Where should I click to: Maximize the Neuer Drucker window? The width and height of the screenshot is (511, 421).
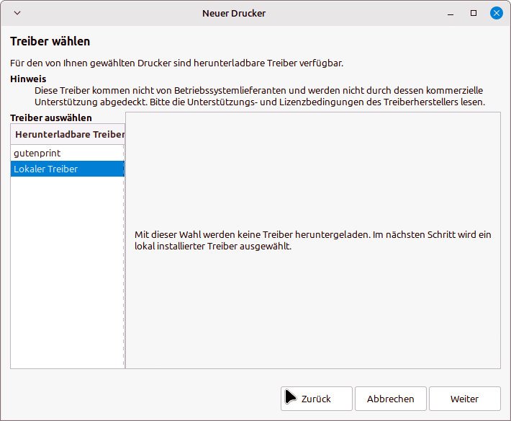(474, 13)
